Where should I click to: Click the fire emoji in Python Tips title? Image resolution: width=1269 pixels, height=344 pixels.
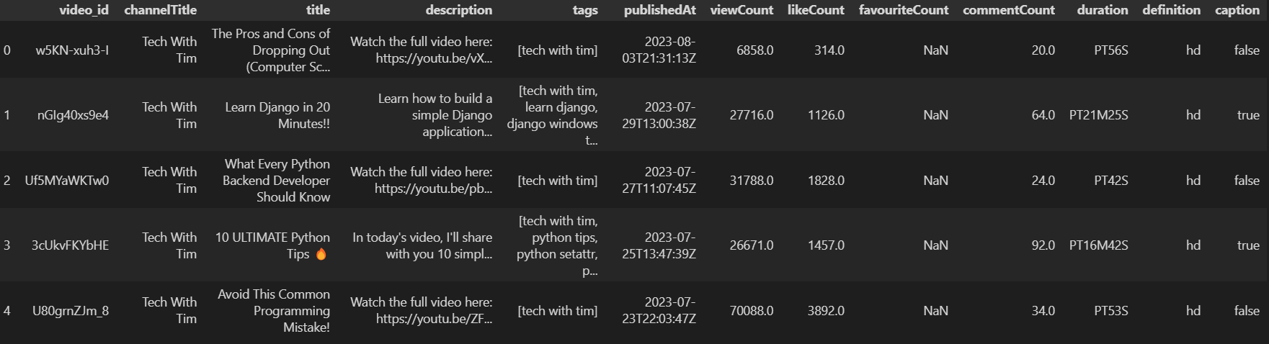pyautogui.click(x=321, y=254)
